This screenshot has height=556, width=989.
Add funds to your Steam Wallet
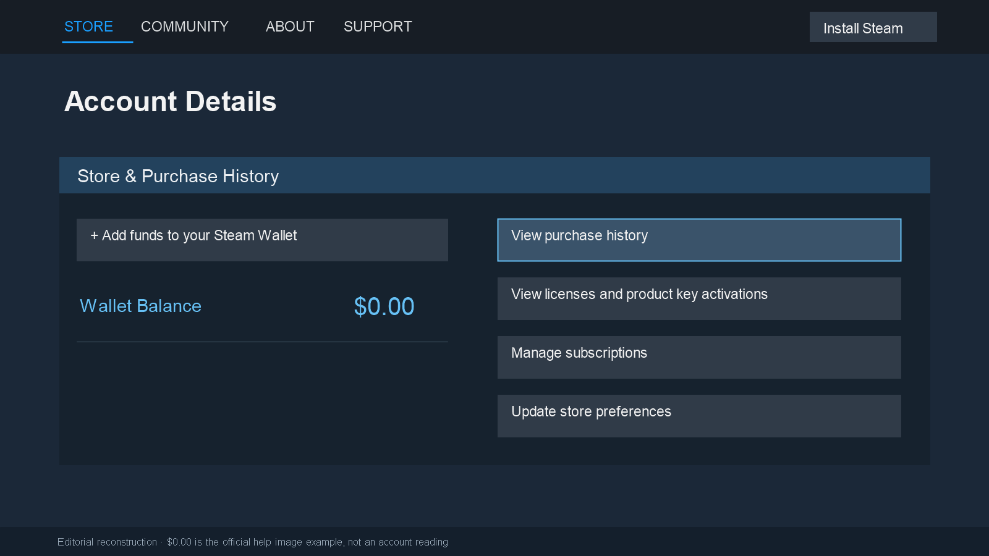click(262, 240)
